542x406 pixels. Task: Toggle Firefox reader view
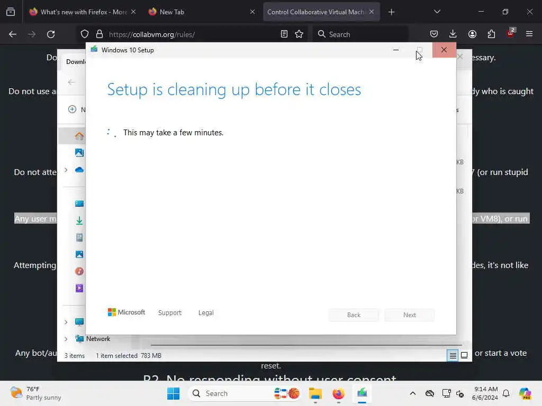click(284, 34)
